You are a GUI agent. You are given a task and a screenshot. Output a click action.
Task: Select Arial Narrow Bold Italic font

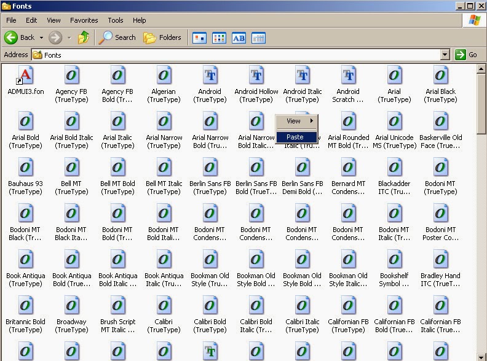pyautogui.click(x=256, y=130)
